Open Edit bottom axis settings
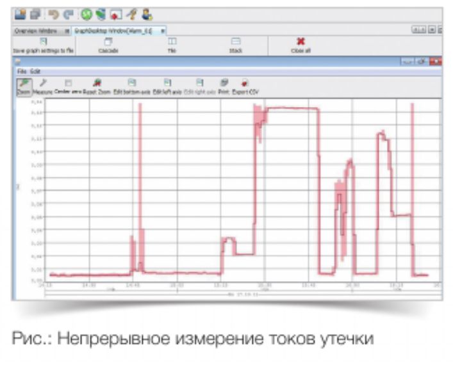This screenshot has width=453, height=365. coord(131,86)
